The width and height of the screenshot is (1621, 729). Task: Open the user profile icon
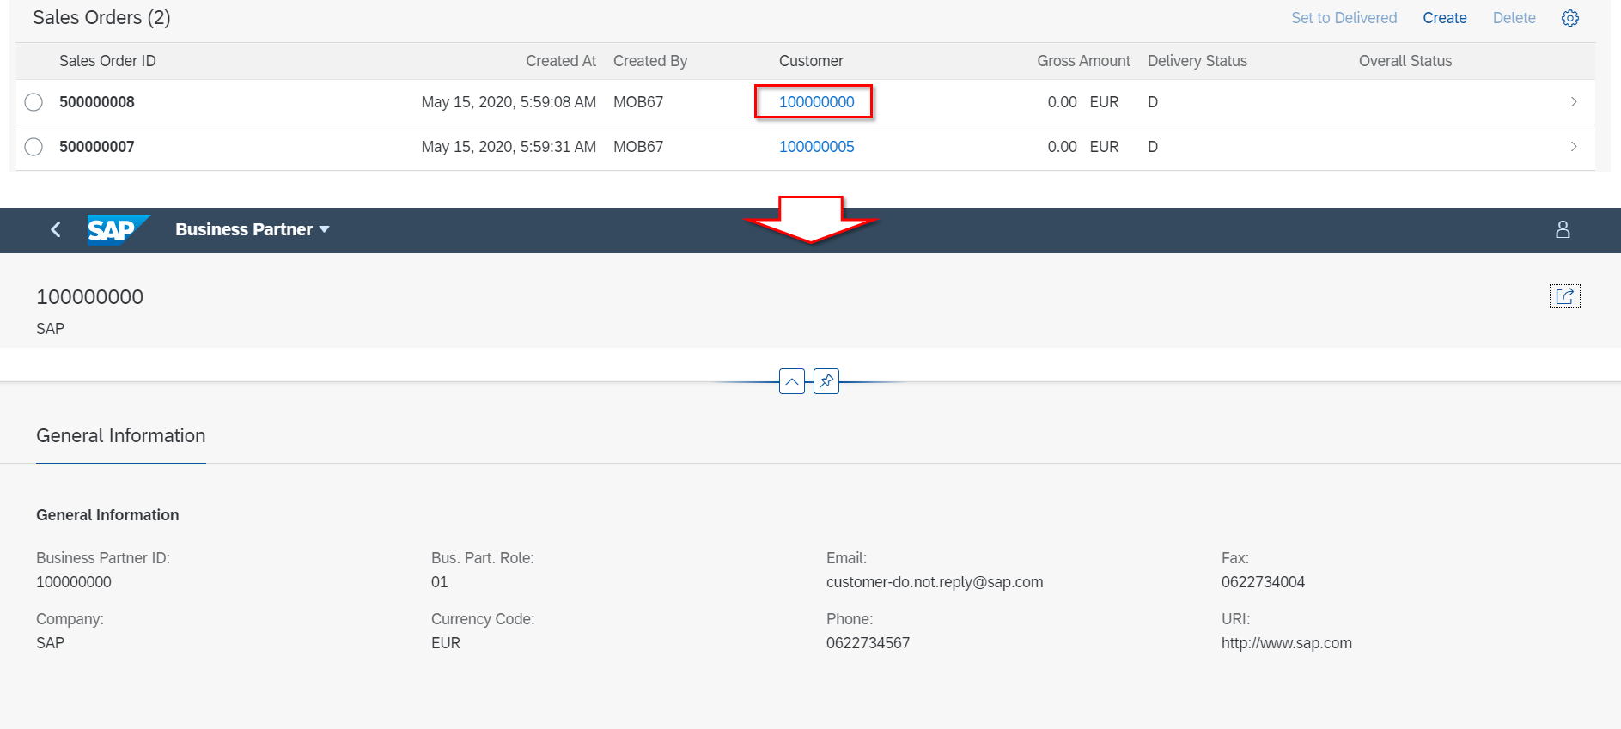tap(1563, 229)
